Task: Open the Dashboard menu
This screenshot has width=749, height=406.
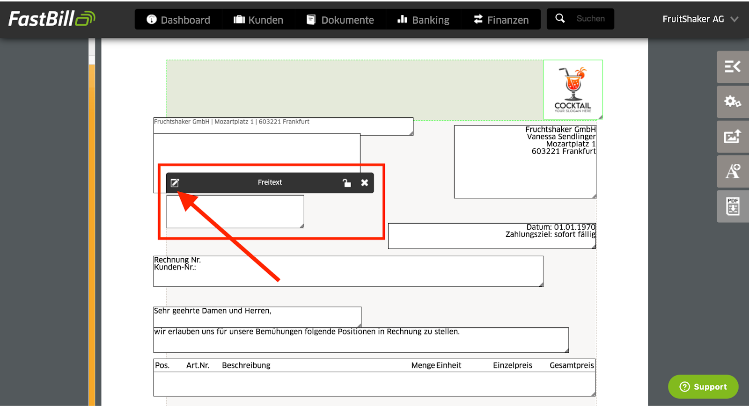Action: pyautogui.click(x=178, y=20)
